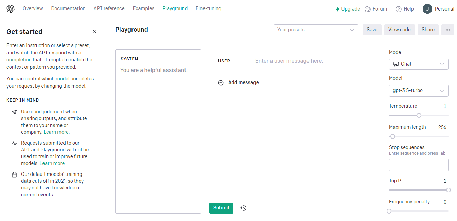The image size is (457, 221).
Task: Click the Temperature slider handle
Action: tap(419, 115)
